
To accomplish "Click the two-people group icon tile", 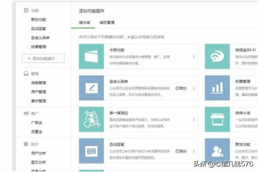I will pyautogui.click(x=217, y=151).
